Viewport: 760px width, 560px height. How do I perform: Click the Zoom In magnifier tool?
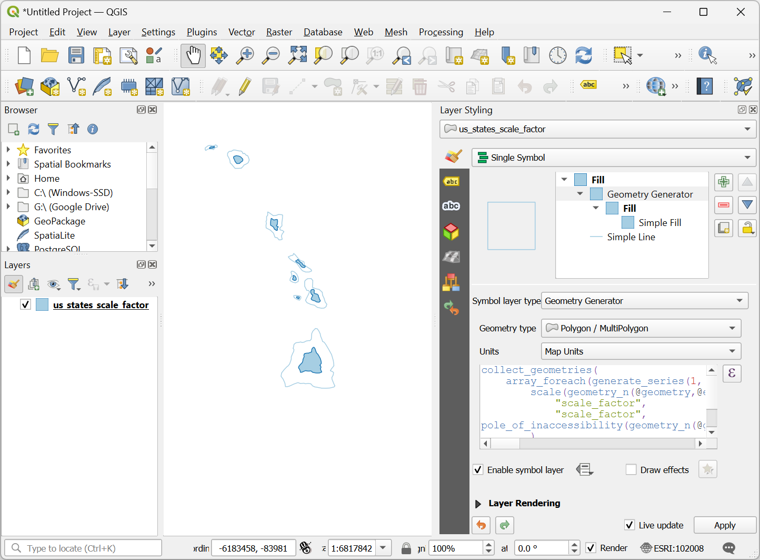[245, 55]
